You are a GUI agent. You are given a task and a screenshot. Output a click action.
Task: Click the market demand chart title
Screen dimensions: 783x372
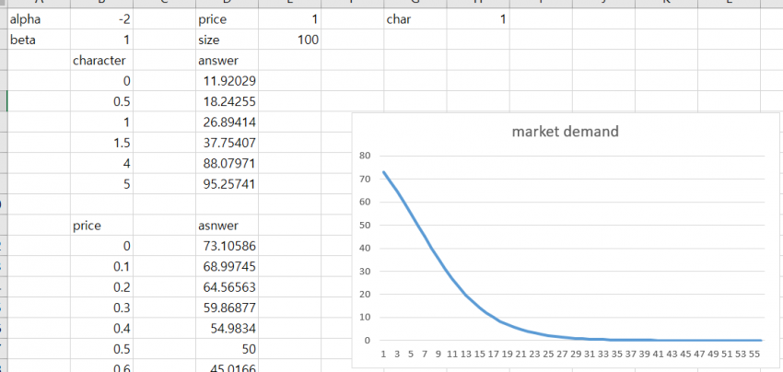pos(566,132)
